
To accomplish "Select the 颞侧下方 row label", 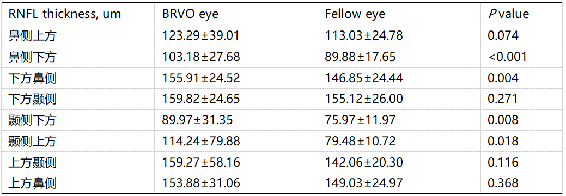I will point(33,120).
